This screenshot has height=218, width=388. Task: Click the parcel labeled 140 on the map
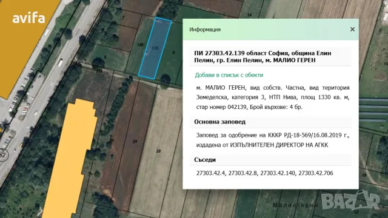140,45
